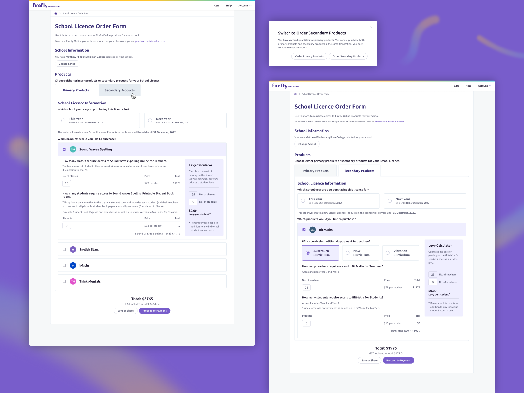Click Proceed to Payment in right window
524x393 pixels.
point(398,360)
